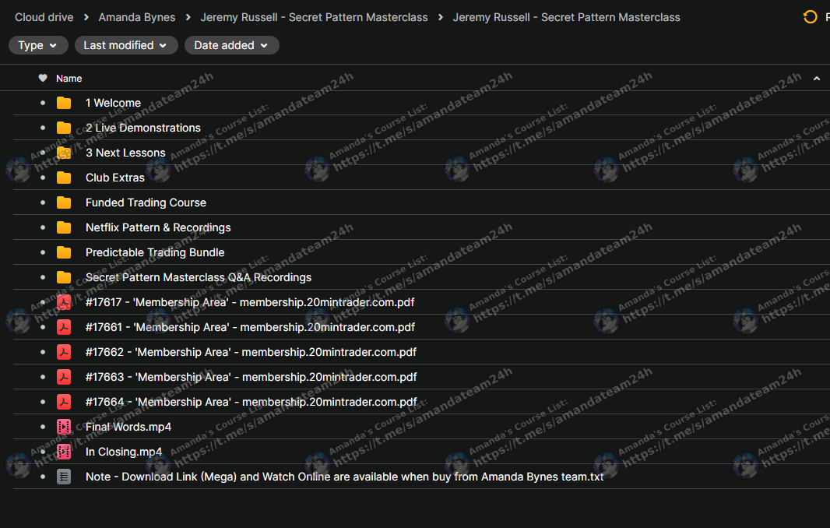Select the file name starting with #17661
The width and height of the screenshot is (830, 528).
[251, 327]
